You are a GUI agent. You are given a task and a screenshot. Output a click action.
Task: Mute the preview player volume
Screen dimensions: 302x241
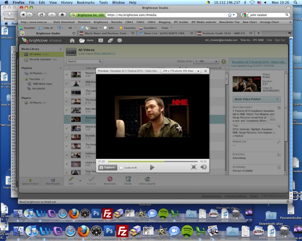pos(204,167)
